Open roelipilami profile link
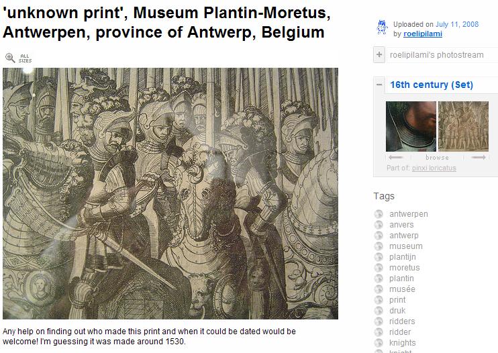Viewport: 498px width, 353px height. [422, 34]
